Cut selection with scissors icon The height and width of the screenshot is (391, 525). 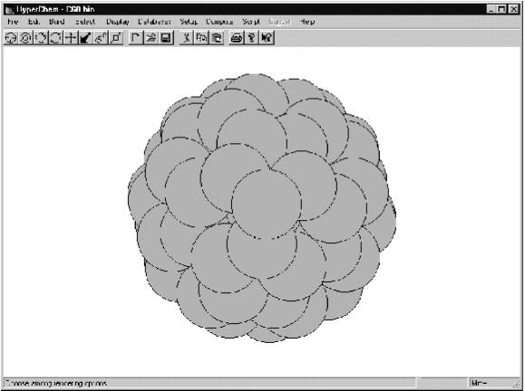coord(186,38)
